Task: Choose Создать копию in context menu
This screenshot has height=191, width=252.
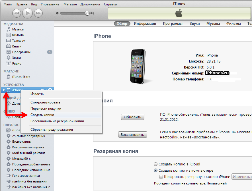Action: click(62, 115)
